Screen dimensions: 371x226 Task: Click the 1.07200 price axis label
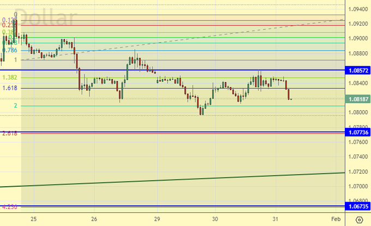click(x=358, y=171)
